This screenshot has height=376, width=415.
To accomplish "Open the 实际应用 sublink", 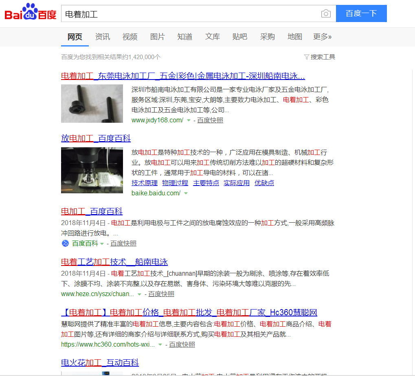I will (237, 183).
